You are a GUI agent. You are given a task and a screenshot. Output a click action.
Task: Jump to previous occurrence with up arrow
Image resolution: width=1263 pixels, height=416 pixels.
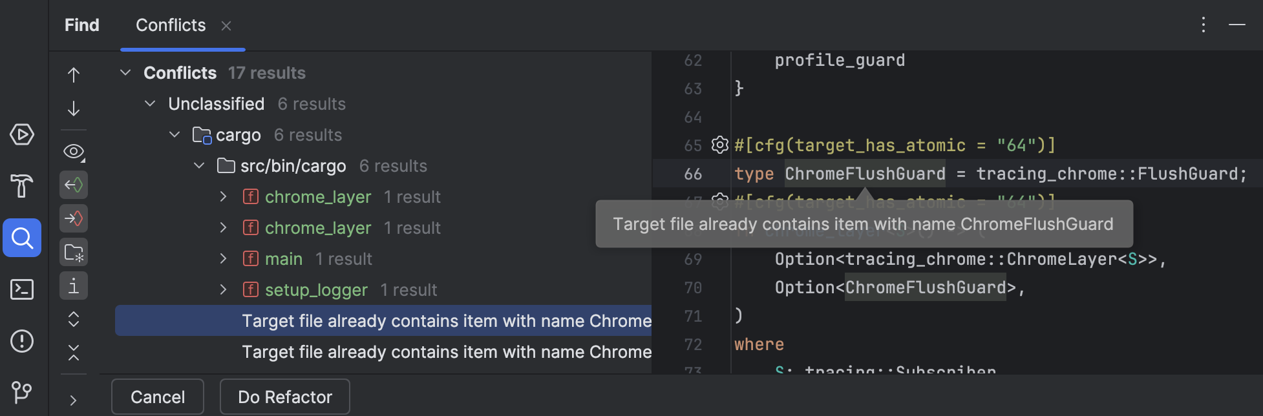[74, 75]
